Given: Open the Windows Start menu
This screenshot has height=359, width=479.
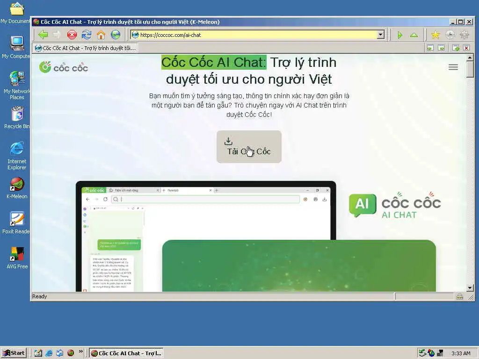Looking at the screenshot, I should tap(14, 353).
